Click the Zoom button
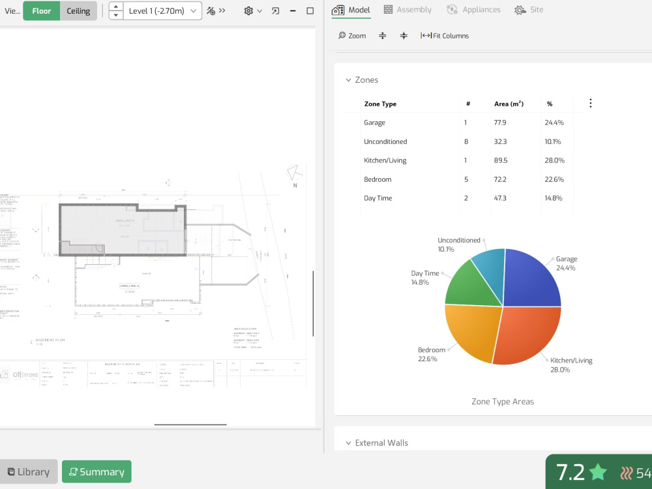This screenshot has height=489, width=652. click(352, 36)
